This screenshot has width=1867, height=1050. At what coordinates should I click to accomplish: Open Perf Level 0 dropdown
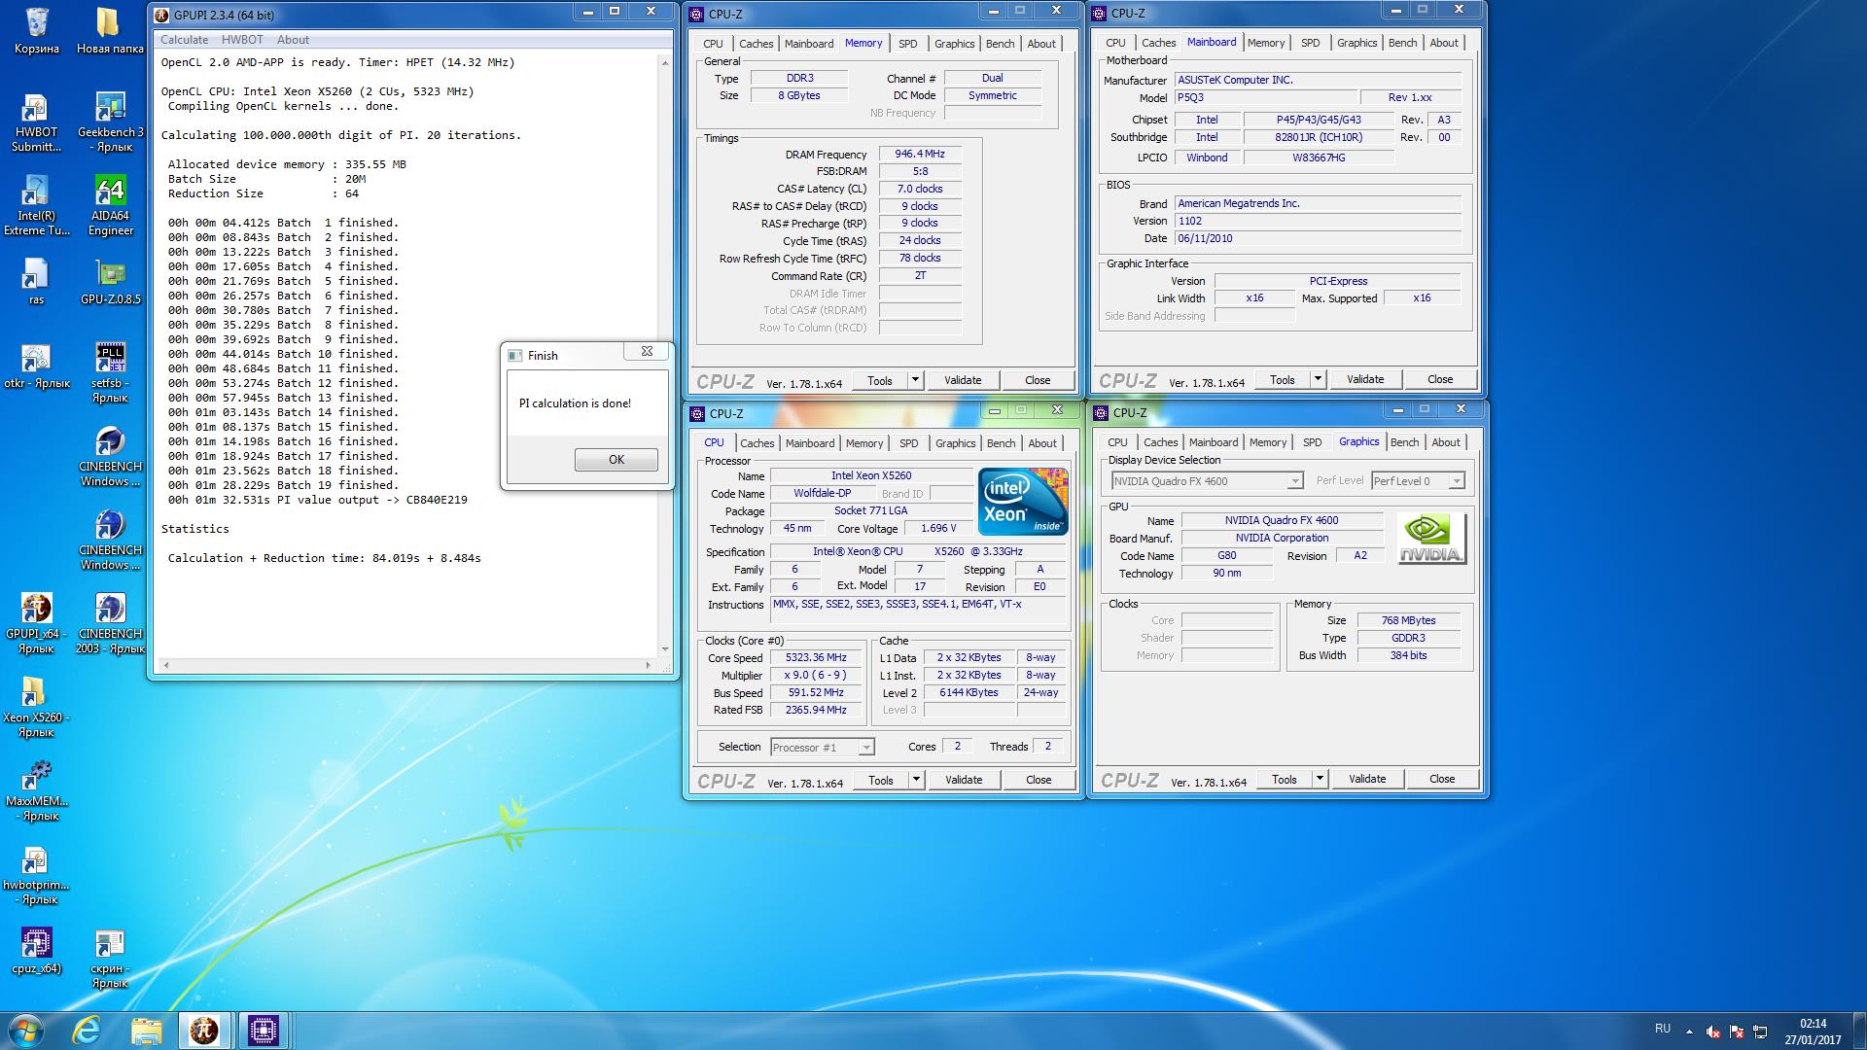(x=1418, y=481)
